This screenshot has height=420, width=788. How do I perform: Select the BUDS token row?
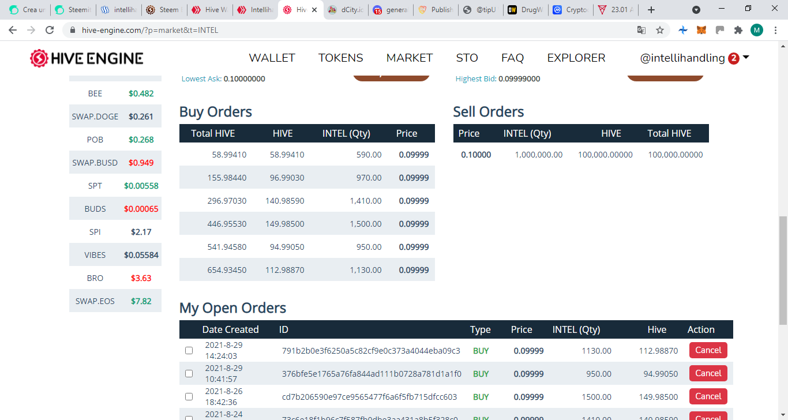click(x=115, y=209)
